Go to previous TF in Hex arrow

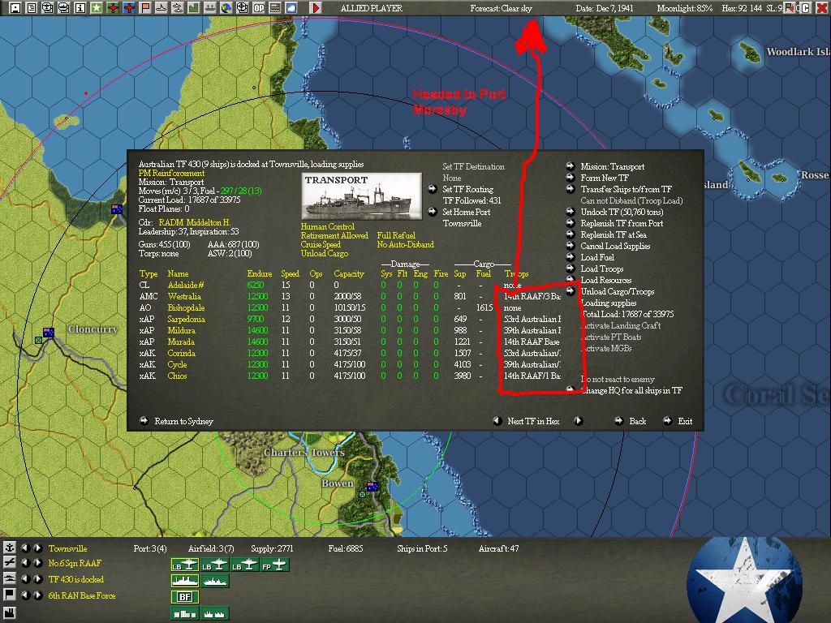[497, 421]
